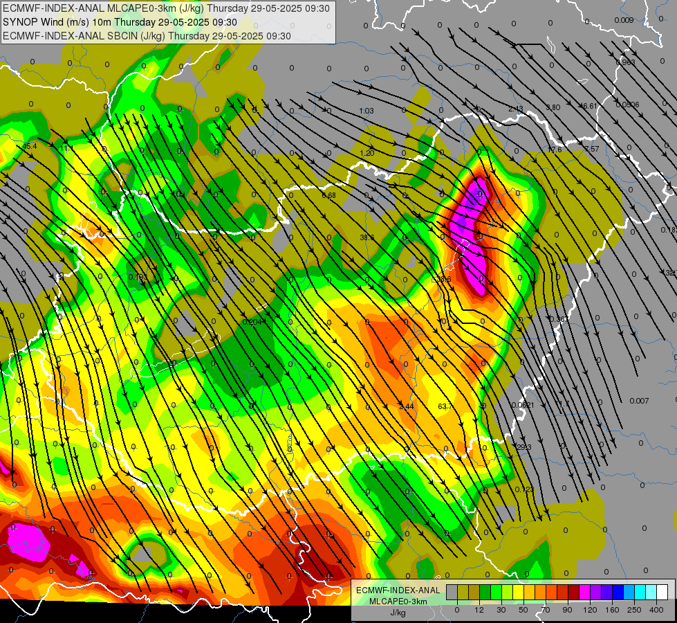The image size is (677, 623).
Task: Click the map value 0.123
Action: [x=525, y=489]
